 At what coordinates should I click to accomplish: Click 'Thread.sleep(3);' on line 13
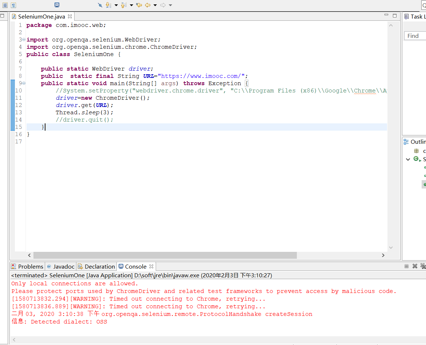coord(84,112)
